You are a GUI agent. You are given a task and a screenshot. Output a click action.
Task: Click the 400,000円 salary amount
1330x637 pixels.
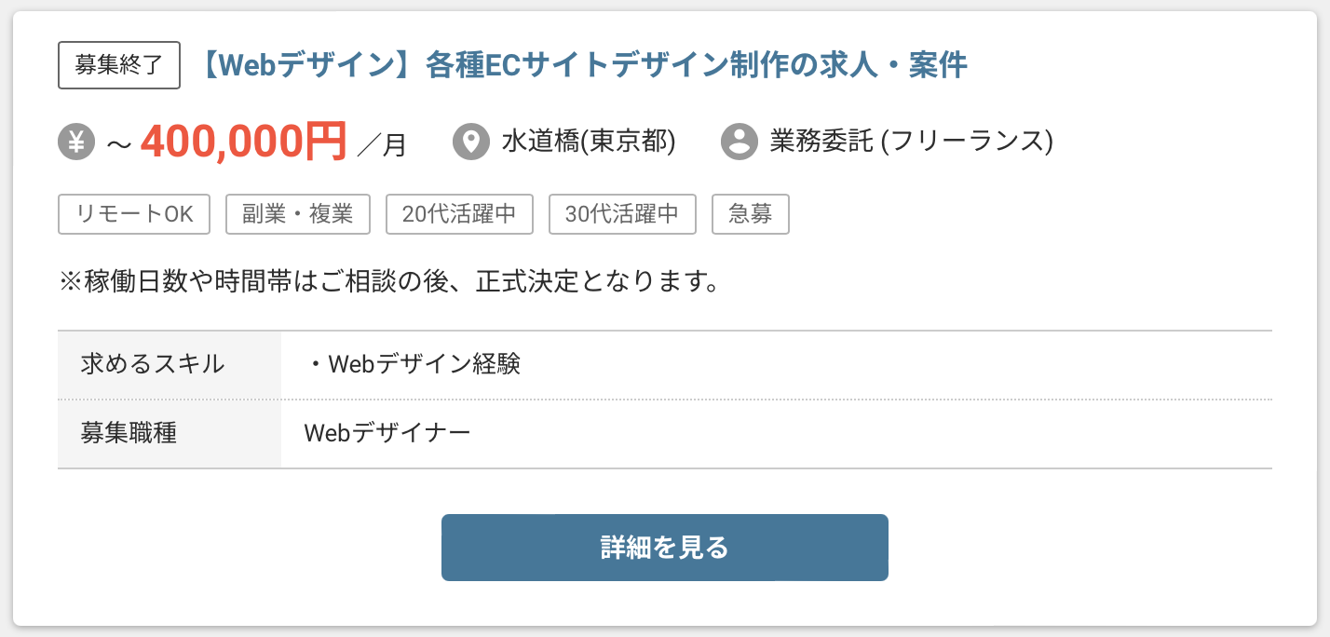point(244,142)
